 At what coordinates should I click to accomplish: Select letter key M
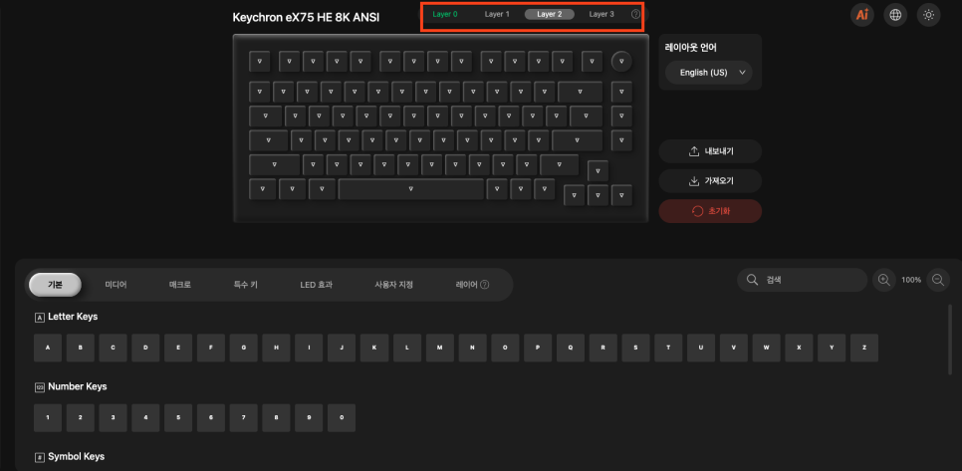pyautogui.click(x=440, y=348)
